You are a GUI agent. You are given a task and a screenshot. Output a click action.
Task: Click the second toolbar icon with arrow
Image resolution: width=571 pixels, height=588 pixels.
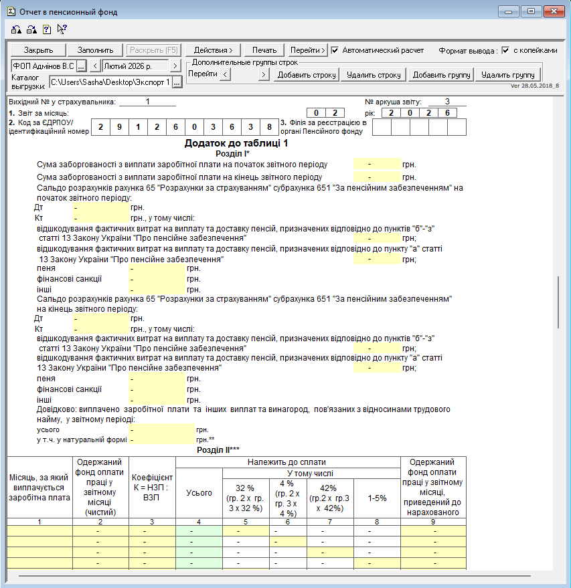pos(31,29)
